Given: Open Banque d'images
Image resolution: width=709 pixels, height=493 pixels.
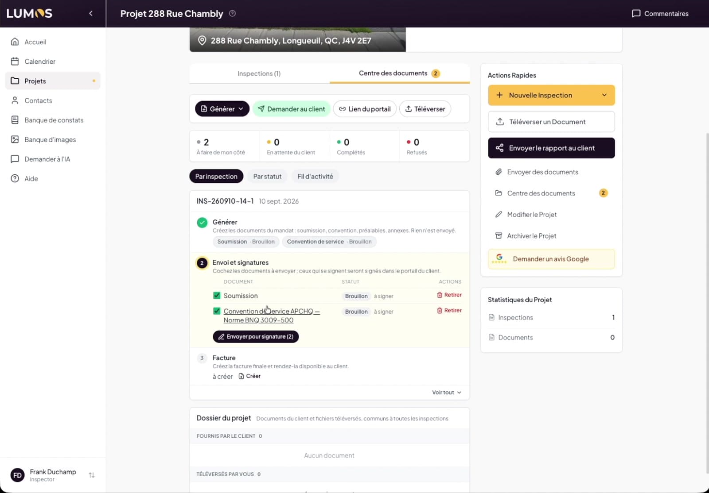Looking at the screenshot, I should 53,139.
